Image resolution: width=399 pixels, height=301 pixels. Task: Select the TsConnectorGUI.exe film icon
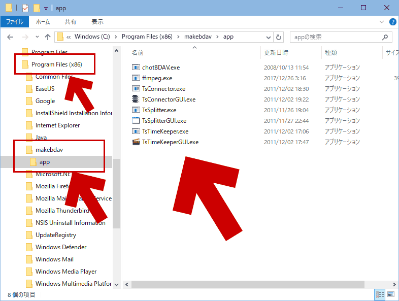click(136, 99)
